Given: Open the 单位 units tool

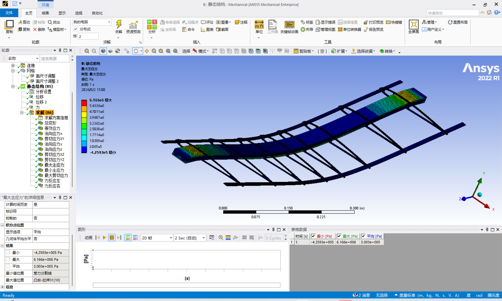Looking at the screenshot, I should click(259, 27).
